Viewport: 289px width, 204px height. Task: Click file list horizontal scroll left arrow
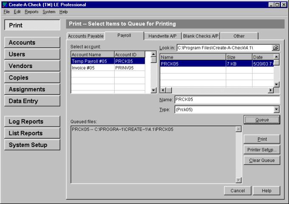[x=163, y=90]
